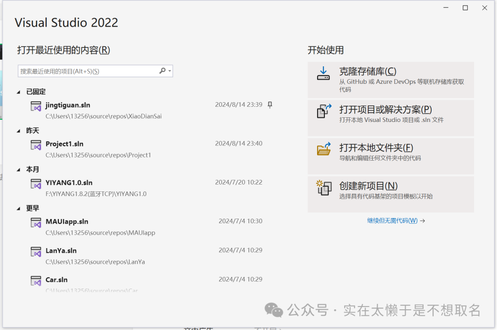This screenshot has height=330, width=497.
Task: Click path C:\Users\13256\source\repos\MAUIapp
Action: pyautogui.click(x=100, y=233)
